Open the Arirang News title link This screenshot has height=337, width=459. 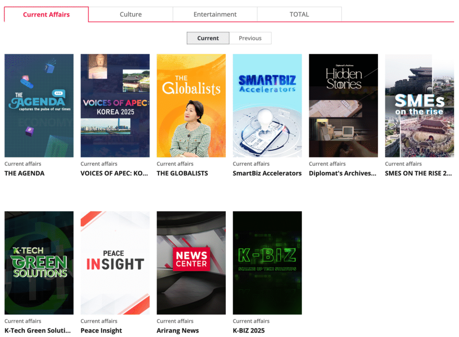178,330
